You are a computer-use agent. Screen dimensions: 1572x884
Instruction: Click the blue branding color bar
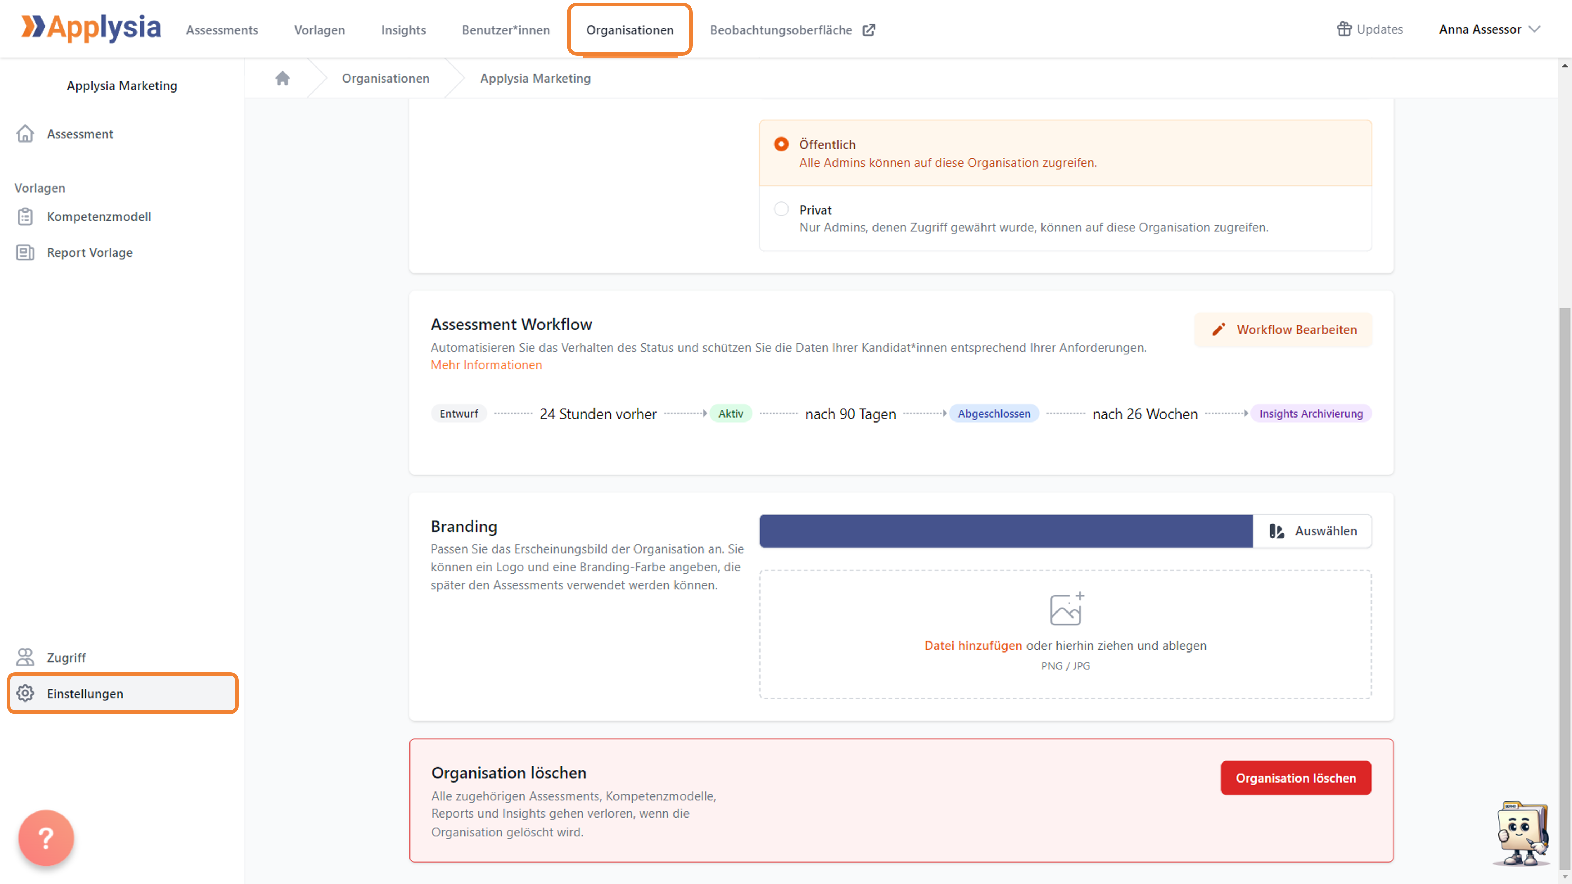[1006, 531]
